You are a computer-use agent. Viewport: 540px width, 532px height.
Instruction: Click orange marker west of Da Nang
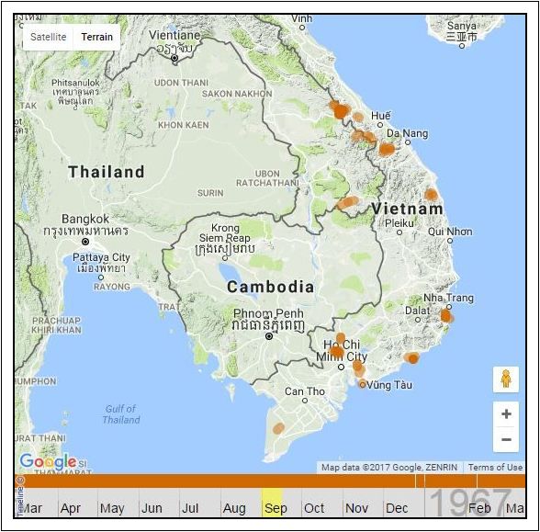point(387,150)
